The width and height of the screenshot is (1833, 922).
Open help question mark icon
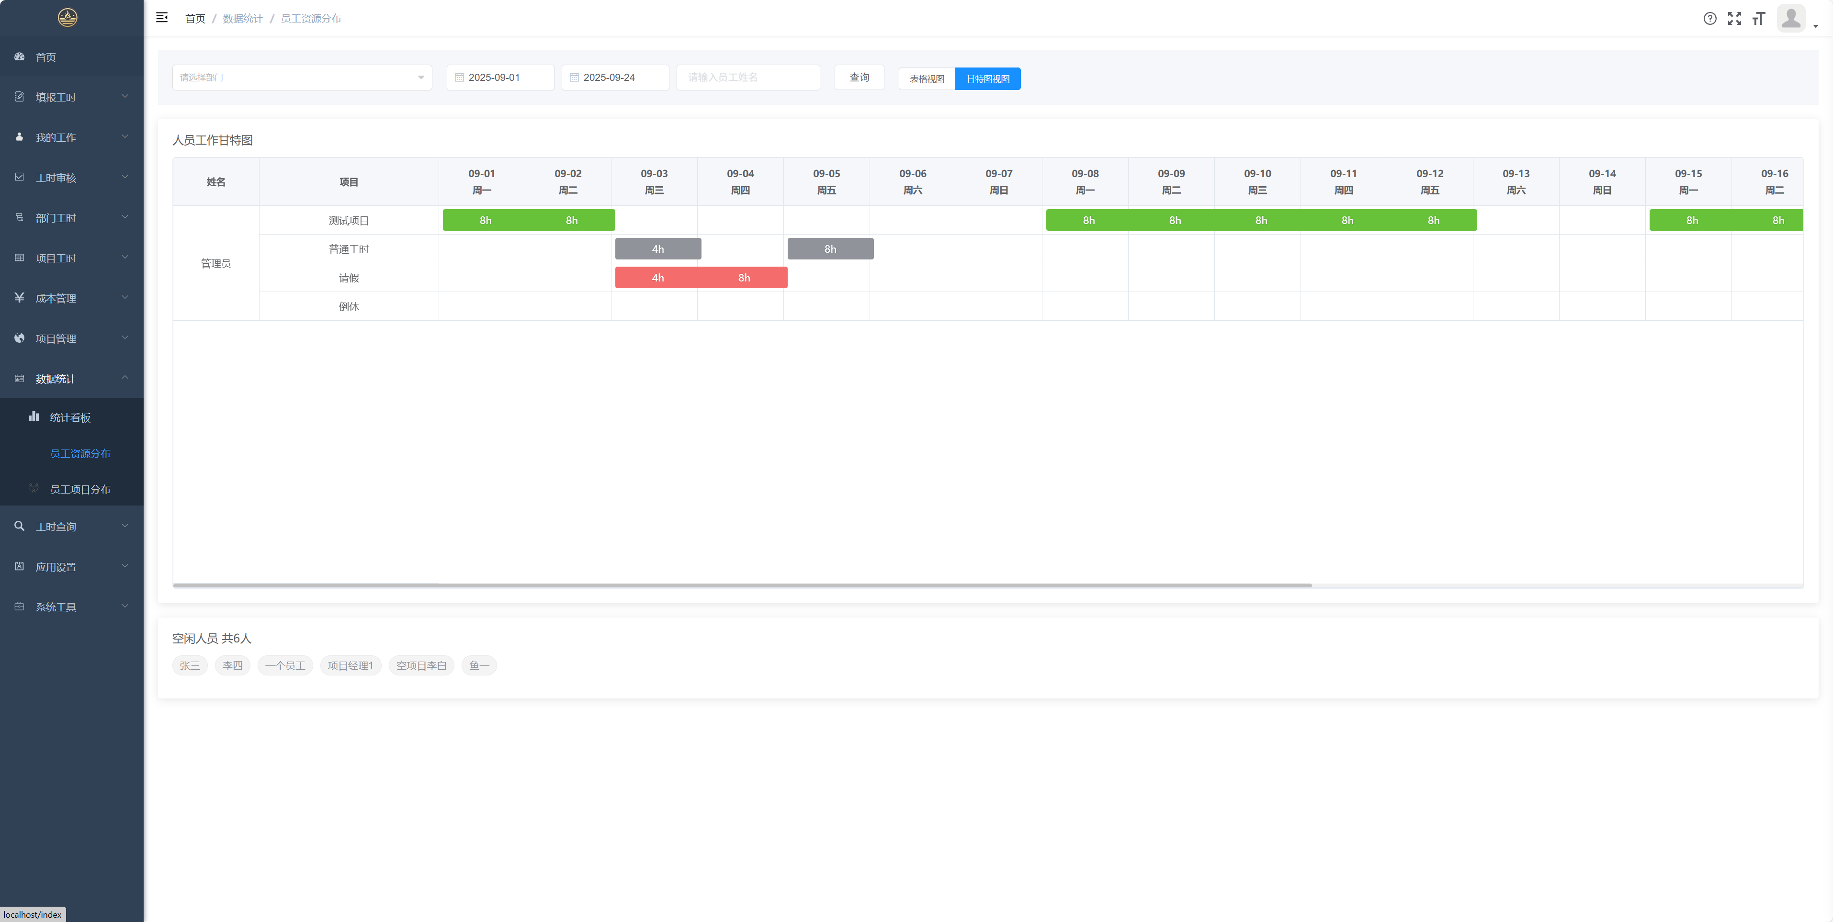(1709, 19)
